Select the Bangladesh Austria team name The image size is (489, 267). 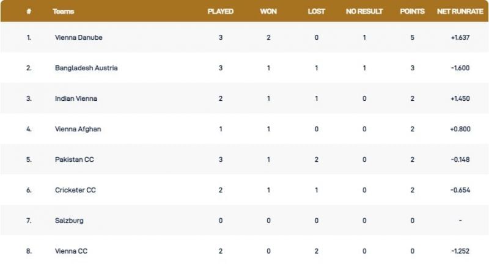86,68
